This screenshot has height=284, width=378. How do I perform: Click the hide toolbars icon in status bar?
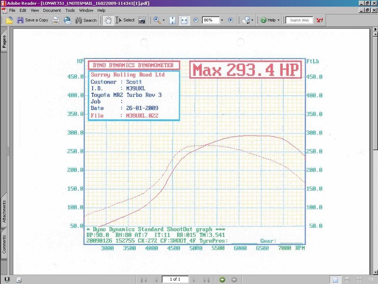click(19, 280)
